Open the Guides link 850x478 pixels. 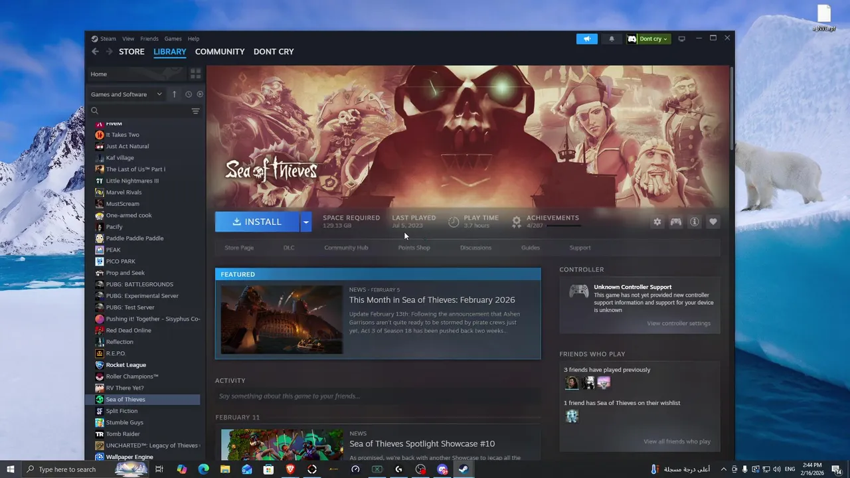[531, 248]
